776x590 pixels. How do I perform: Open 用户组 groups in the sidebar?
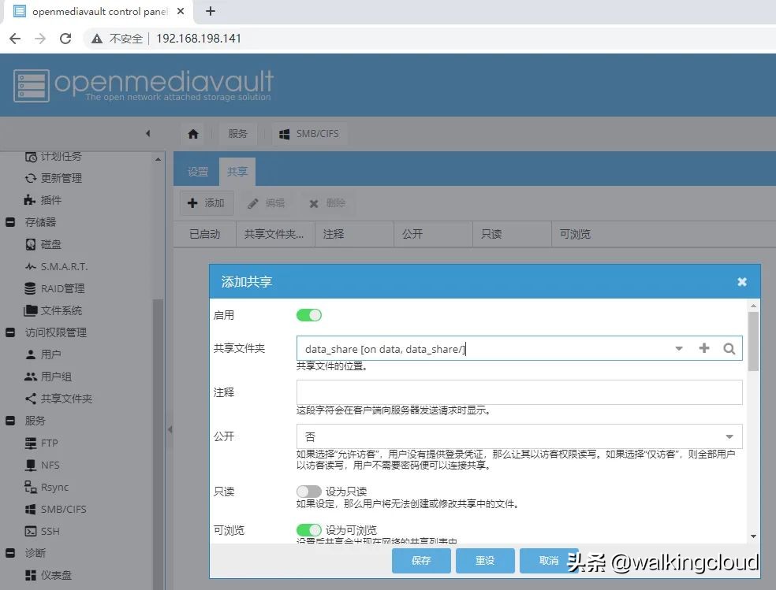48,377
